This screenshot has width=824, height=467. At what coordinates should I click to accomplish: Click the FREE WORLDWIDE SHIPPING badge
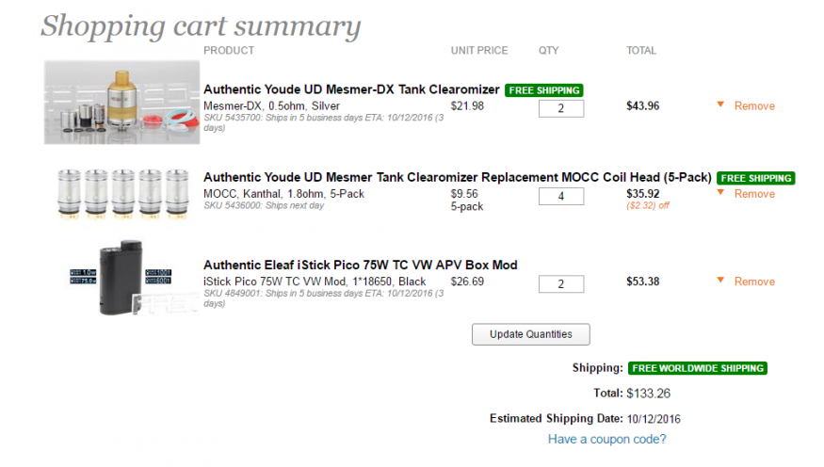pos(698,368)
